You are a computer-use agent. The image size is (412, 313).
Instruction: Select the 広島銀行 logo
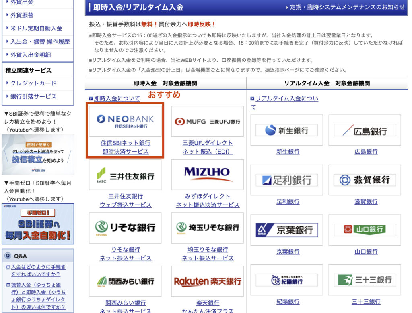(364, 129)
